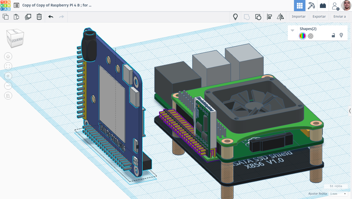The height and width of the screenshot is (199, 352).
Task: Click the Ungroup shapes icon
Action: 258,17
